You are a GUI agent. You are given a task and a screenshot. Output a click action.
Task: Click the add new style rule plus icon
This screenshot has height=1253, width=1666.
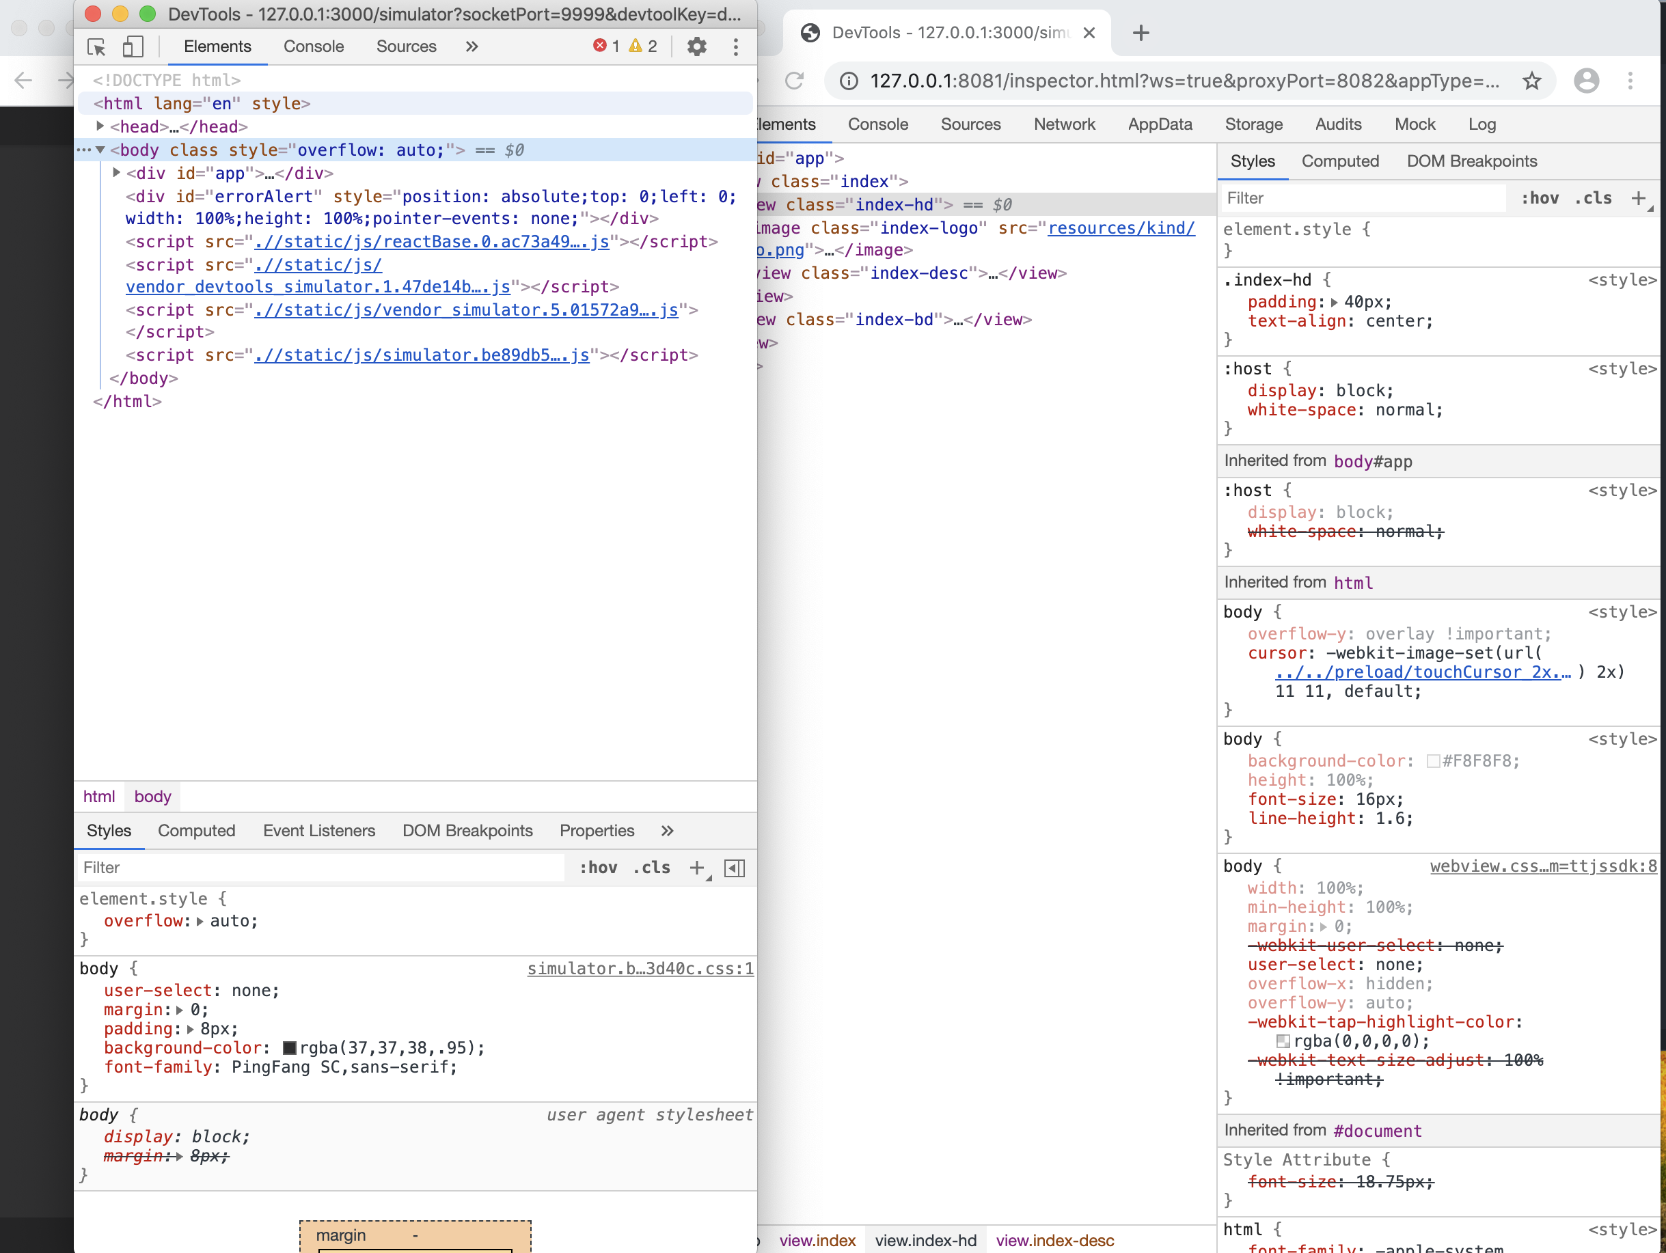click(x=697, y=868)
